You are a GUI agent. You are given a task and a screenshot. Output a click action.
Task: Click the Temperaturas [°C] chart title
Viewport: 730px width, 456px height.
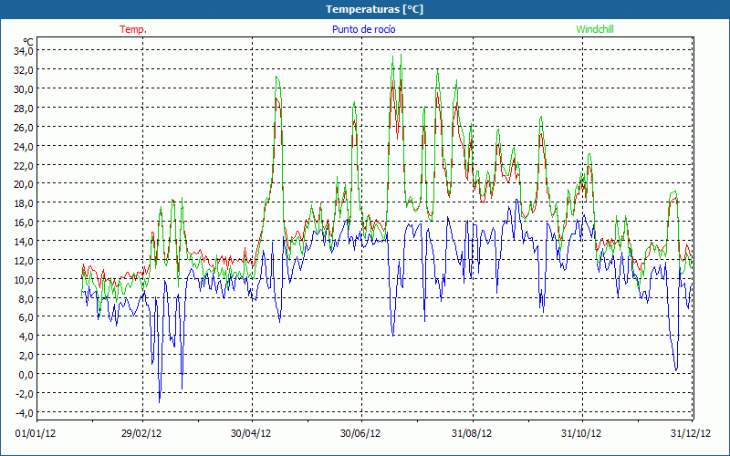tap(374, 9)
